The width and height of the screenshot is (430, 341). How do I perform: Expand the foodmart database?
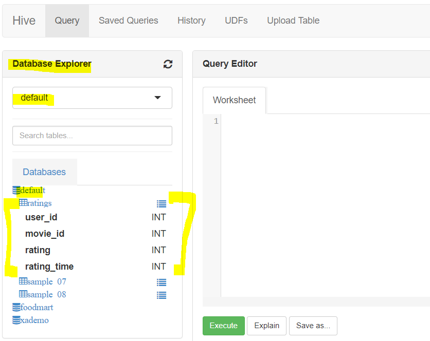coord(37,307)
